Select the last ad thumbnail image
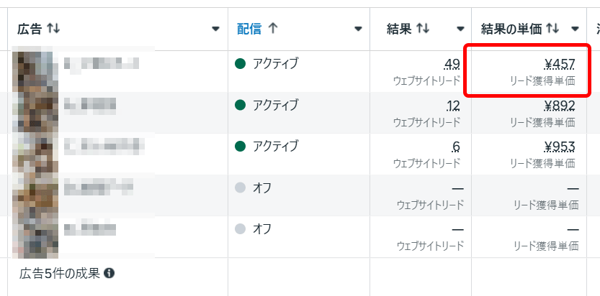This screenshot has height=296, width=600. click(x=35, y=237)
